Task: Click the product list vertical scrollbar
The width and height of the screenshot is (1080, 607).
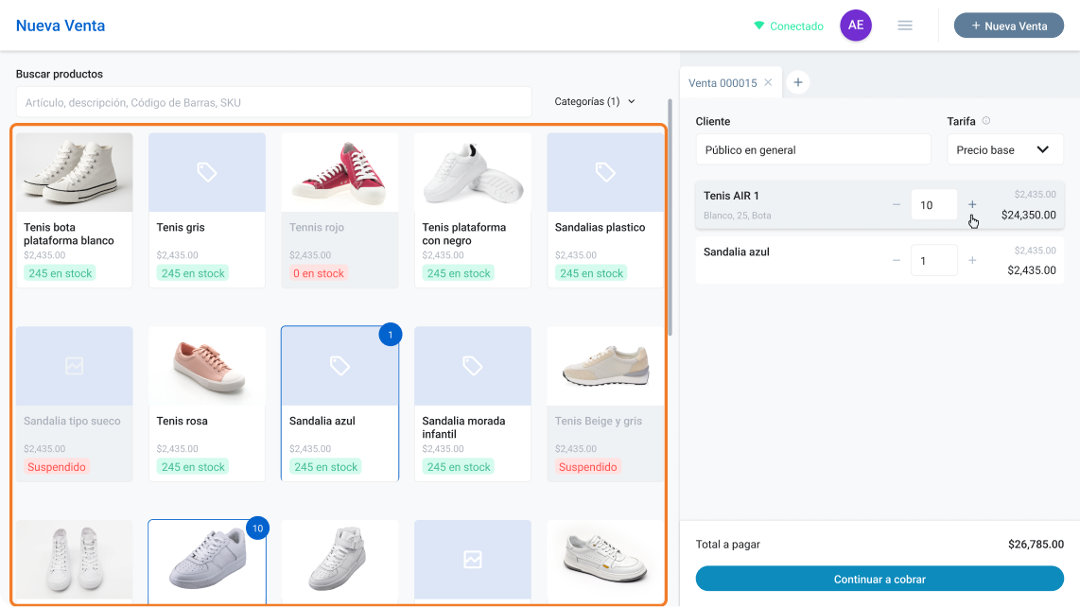Action: [671, 217]
